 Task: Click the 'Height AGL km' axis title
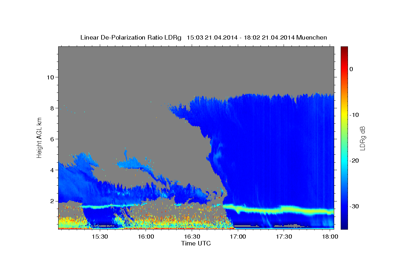point(40,137)
